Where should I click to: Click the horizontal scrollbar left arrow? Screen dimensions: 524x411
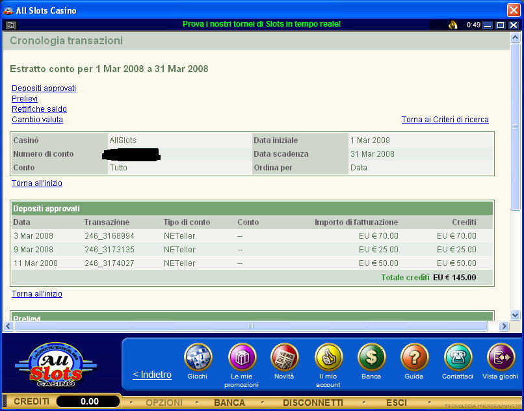(8, 326)
